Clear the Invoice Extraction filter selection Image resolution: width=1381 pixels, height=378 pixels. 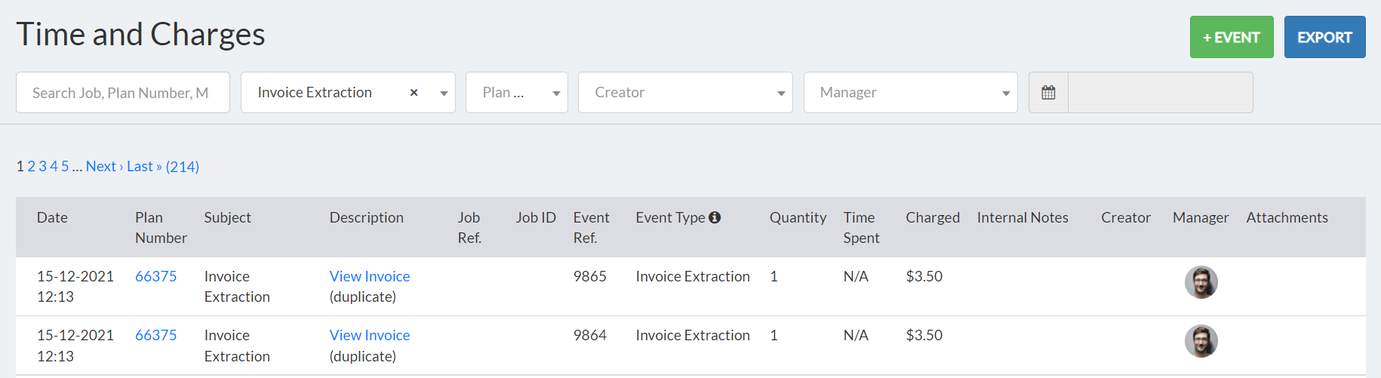click(x=414, y=93)
